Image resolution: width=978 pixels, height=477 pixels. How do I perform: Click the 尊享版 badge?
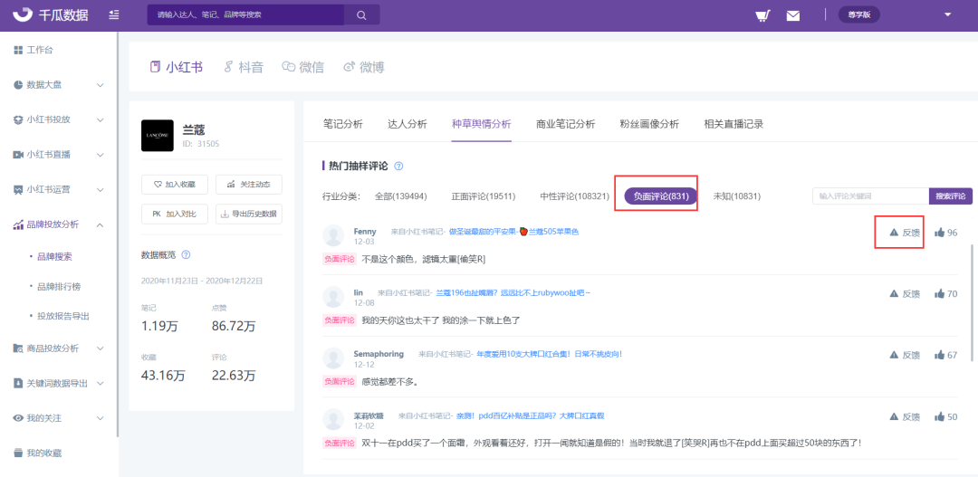pos(858,15)
